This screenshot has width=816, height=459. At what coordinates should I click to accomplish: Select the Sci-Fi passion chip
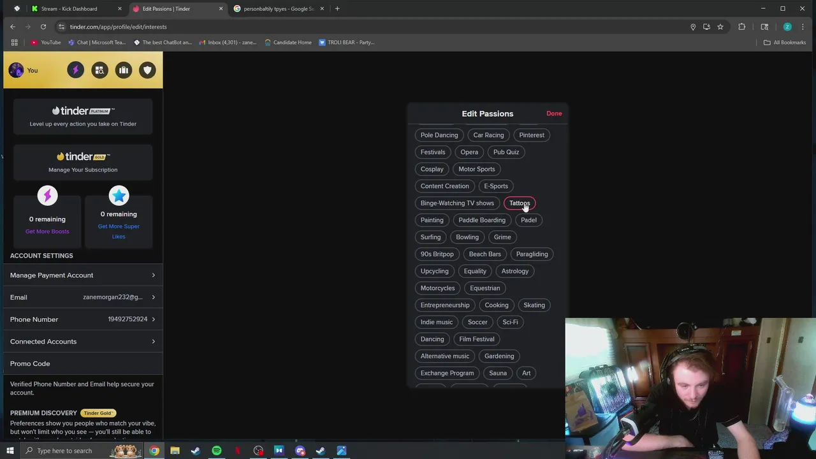coord(510,322)
